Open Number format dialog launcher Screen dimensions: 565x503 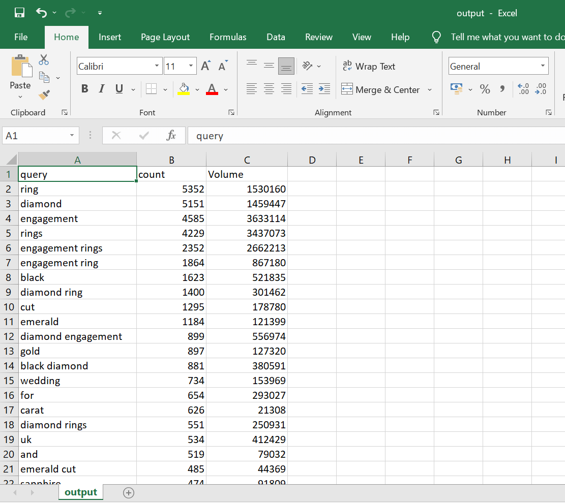click(548, 113)
